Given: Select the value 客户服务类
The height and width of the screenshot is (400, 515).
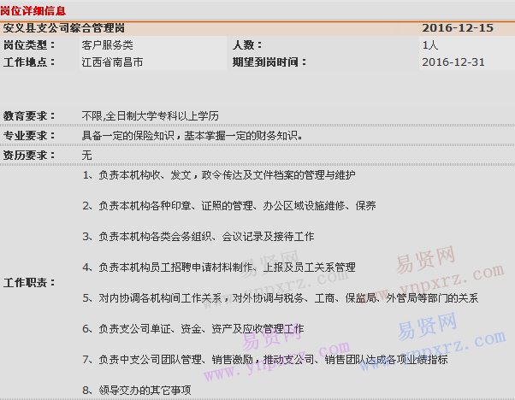Looking at the screenshot, I should [x=108, y=45].
